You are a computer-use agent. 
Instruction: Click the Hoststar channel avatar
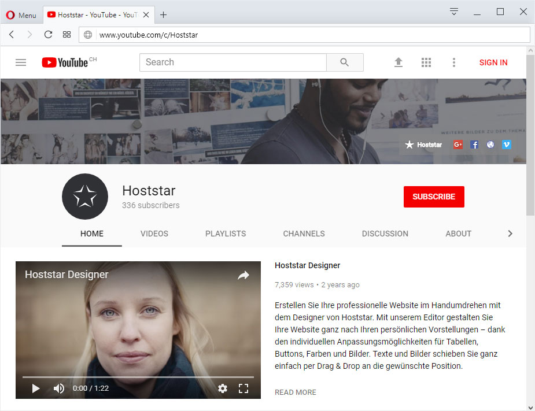coord(85,197)
